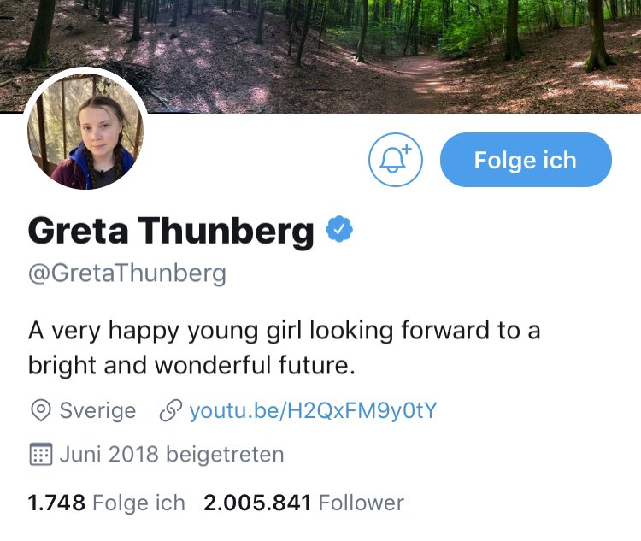Open the youtu.be/H2QxFM9y0tY link
This screenshot has height=541, width=641.
click(313, 410)
